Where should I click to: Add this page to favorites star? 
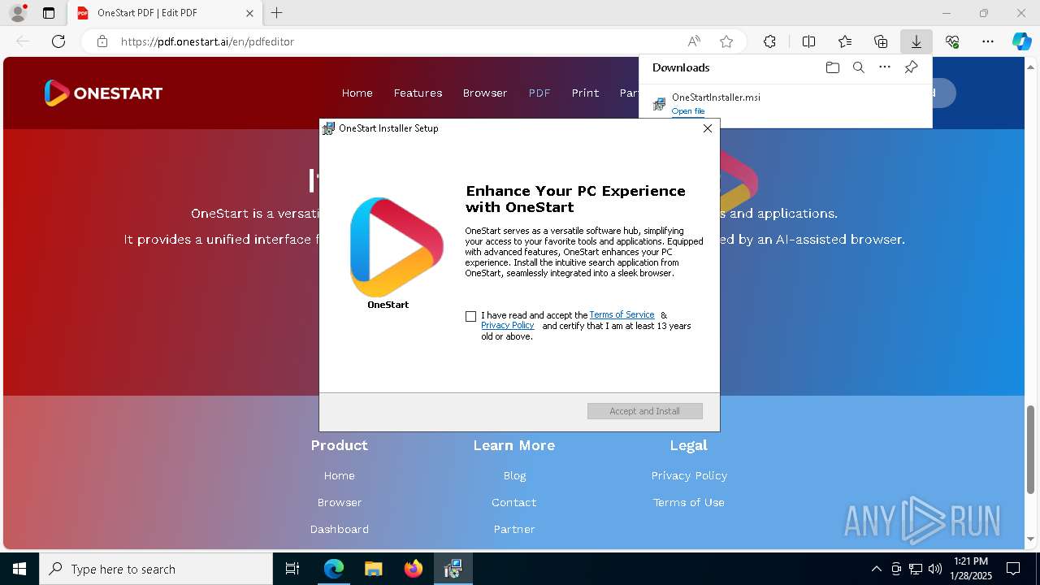[x=726, y=41]
